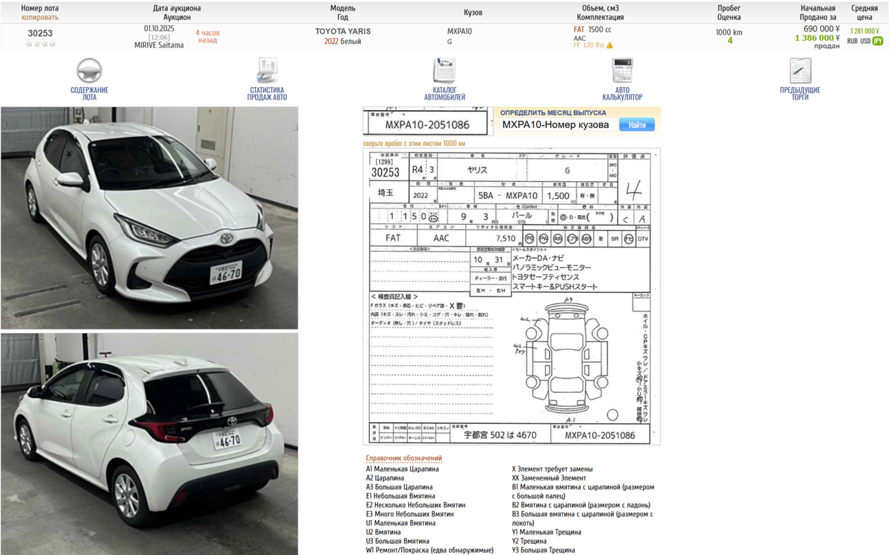
Task: Switch currency to RUB
Action: coord(852,41)
